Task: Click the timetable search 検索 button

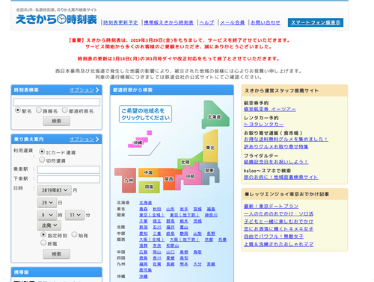Action: pos(56,121)
